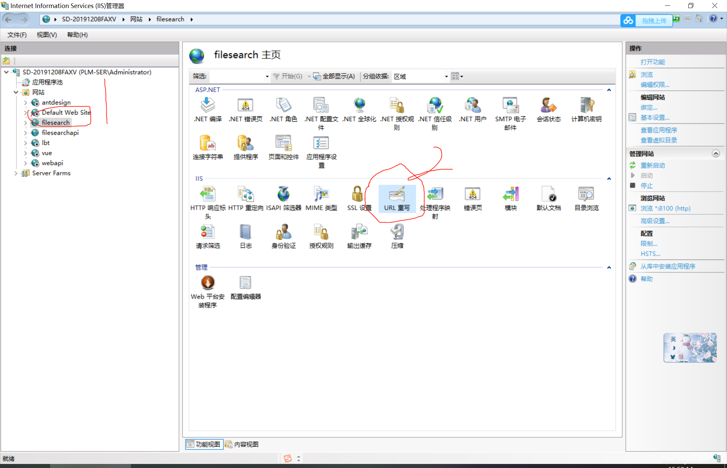Click the 停止 action link
Screen dimensions: 727x468
(x=647, y=186)
